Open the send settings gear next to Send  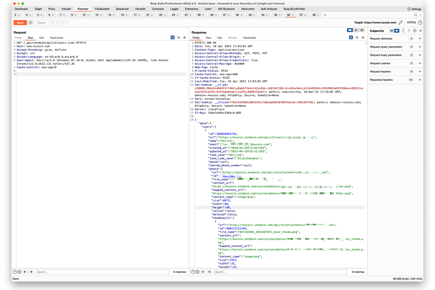[31, 22]
